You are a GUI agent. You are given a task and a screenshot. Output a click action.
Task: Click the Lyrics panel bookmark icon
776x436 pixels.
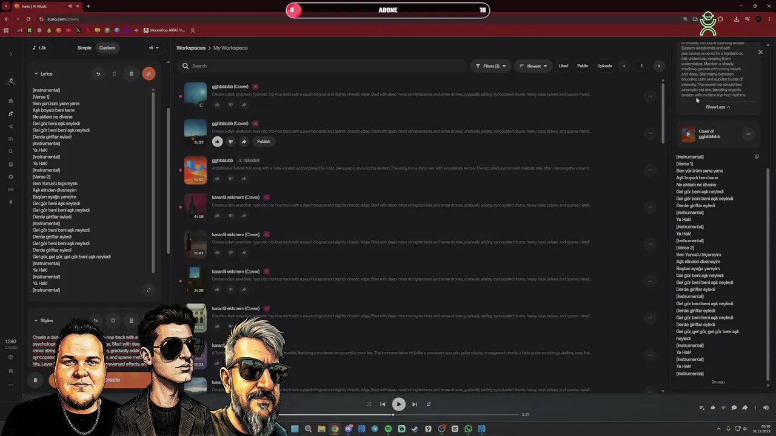coord(114,74)
